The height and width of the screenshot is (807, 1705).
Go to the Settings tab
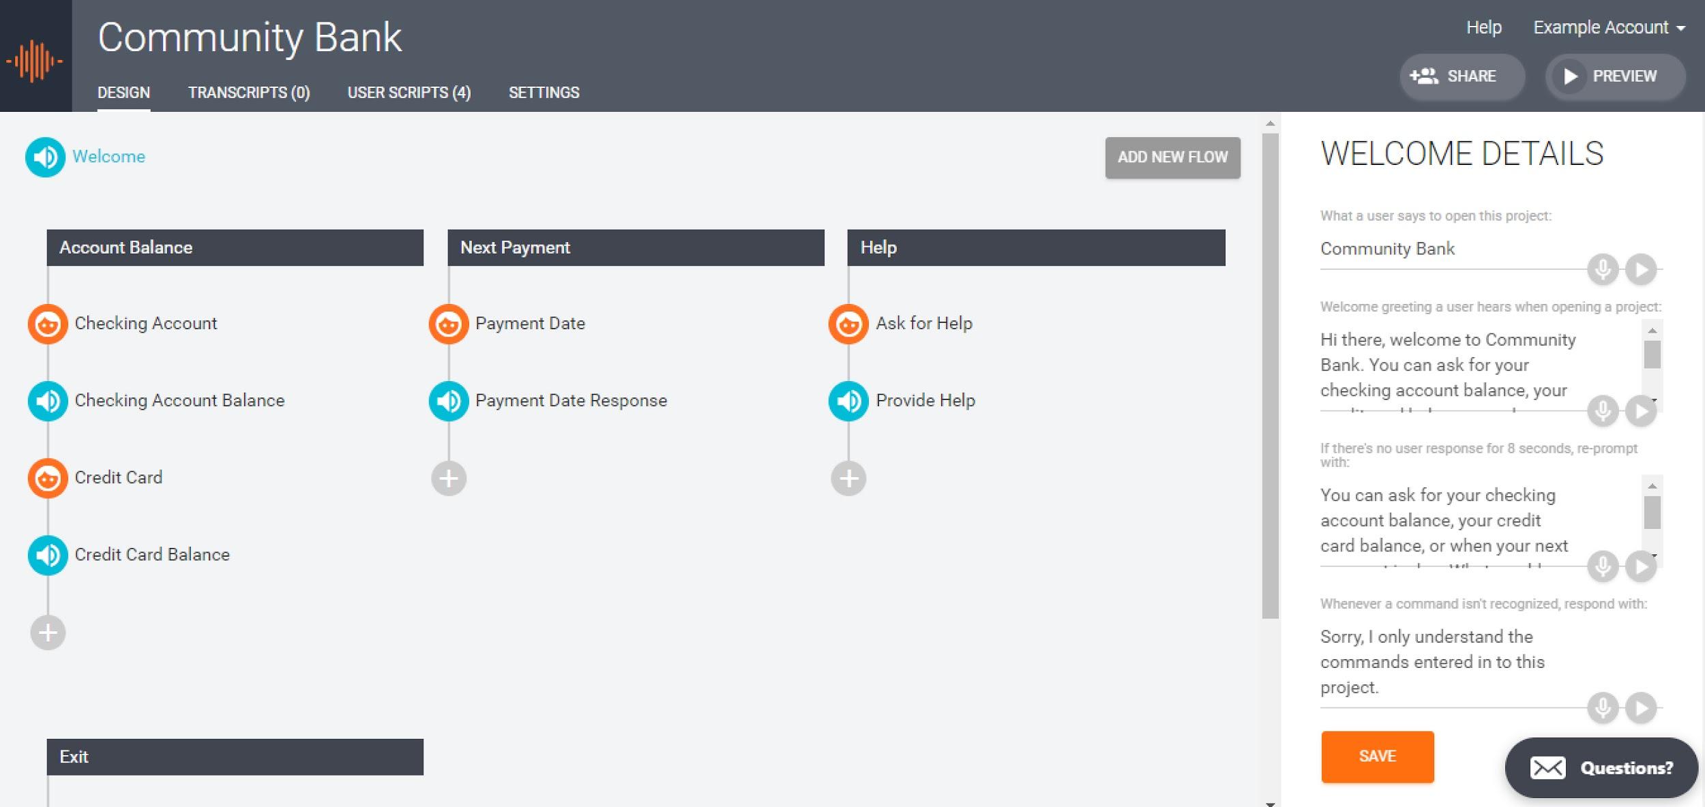tap(544, 93)
